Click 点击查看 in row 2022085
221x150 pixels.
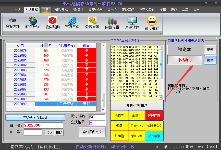pos(67,80)
